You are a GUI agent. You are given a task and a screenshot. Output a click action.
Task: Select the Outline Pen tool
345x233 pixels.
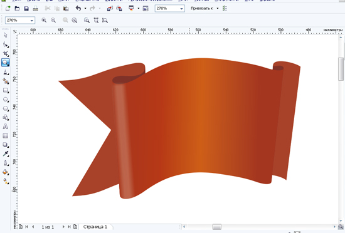point(5,163)
